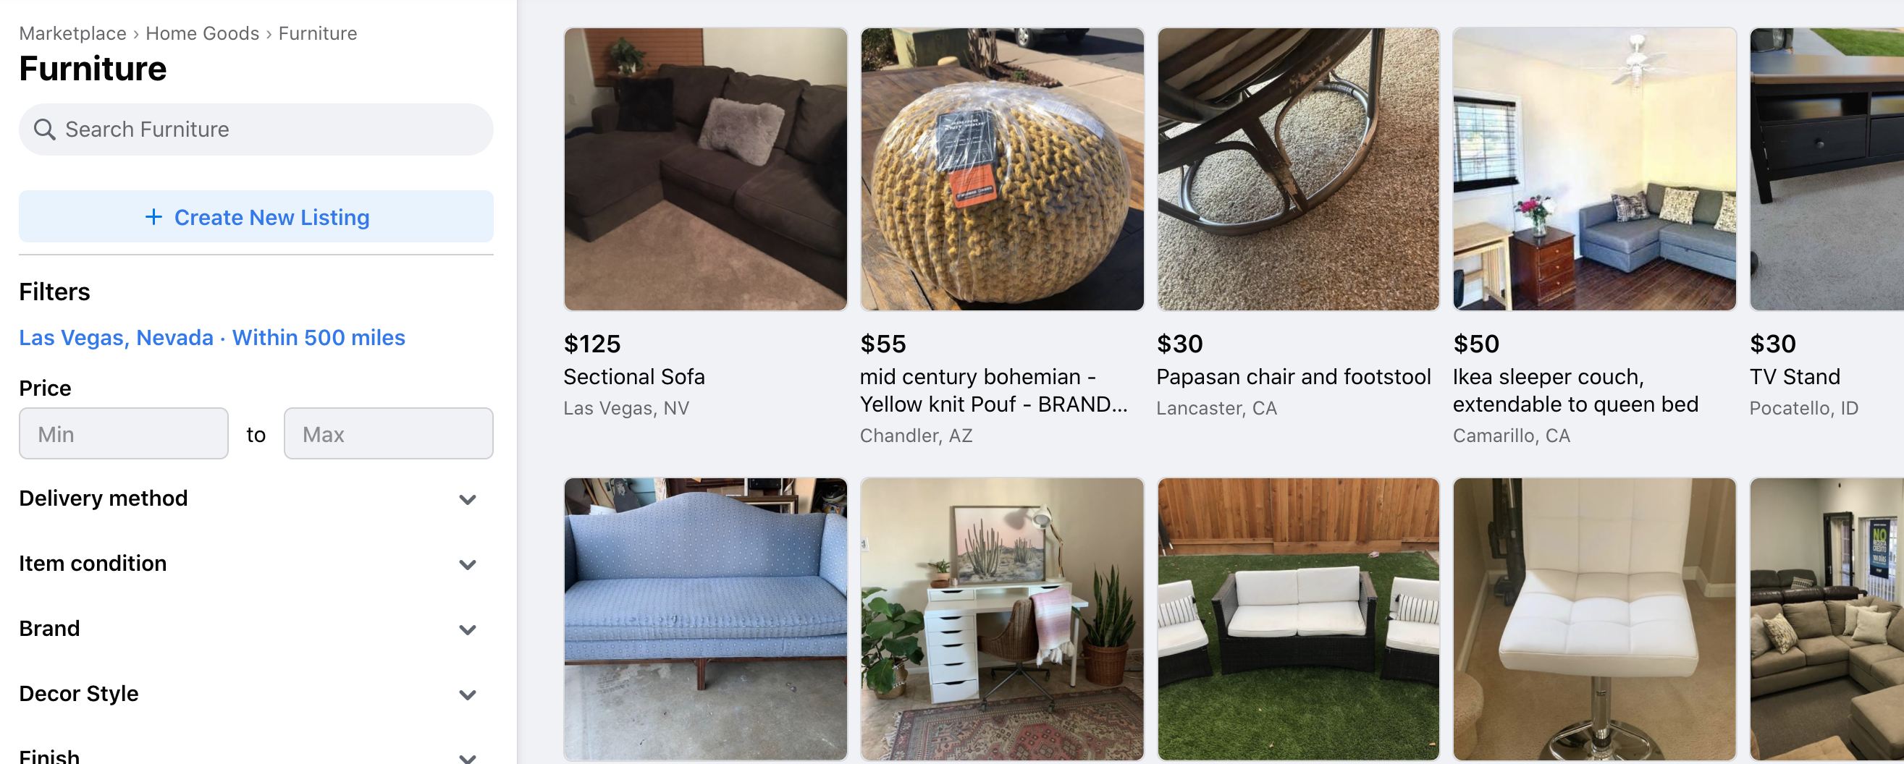Click the Create New Listing button
The height and width of the screenshot is (764, 1904).
pos(256,216)
